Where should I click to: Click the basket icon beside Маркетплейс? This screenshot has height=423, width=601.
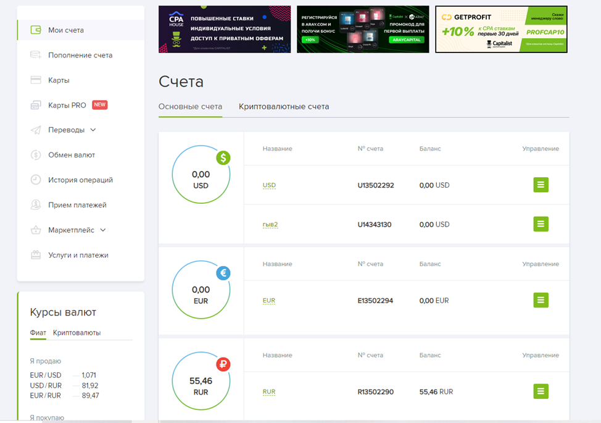tap(36, 230)
